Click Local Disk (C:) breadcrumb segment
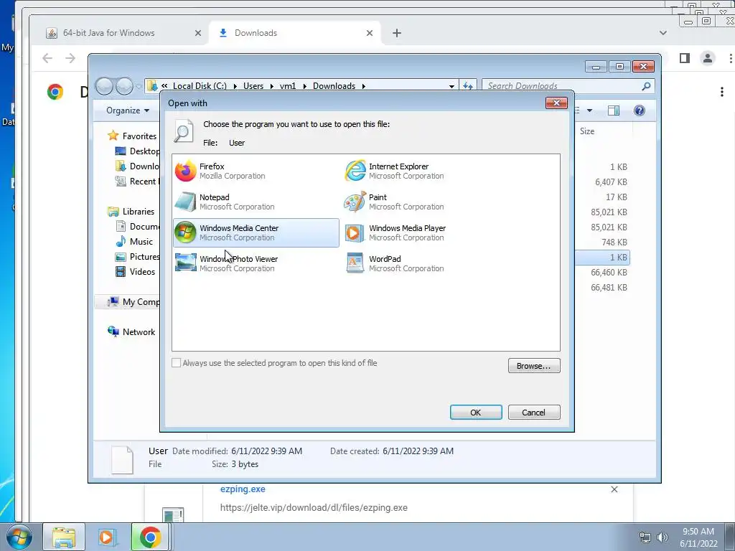735x551 pixels. click(200, 86)
